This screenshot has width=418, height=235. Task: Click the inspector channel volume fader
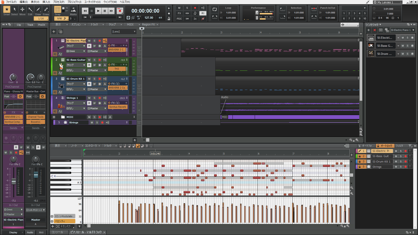click(x=13, y=181)
